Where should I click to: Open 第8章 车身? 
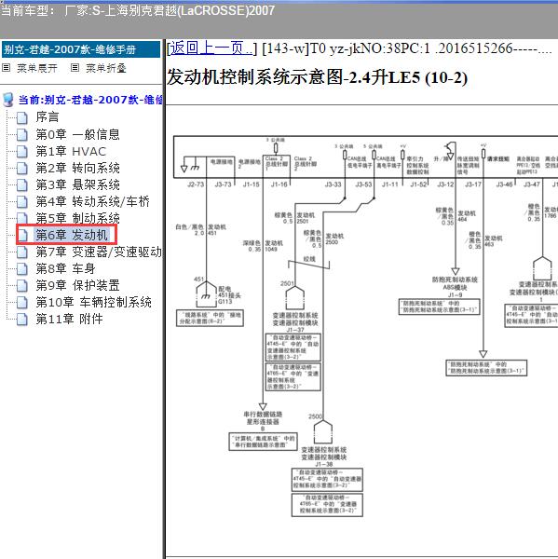pos(65,269)
